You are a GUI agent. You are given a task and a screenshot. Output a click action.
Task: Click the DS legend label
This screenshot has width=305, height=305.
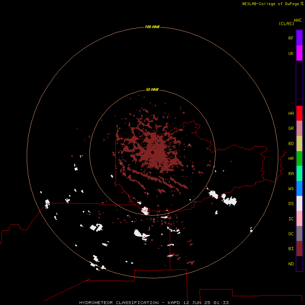click(x=291, y=204)
